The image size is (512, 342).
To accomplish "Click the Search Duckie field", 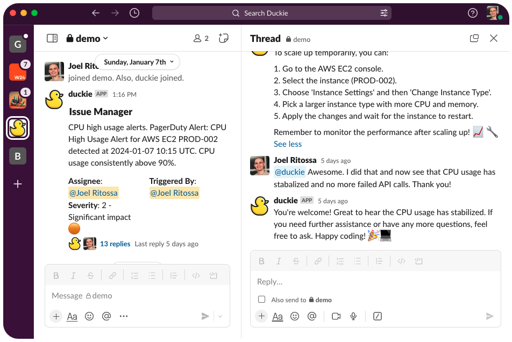I will [272, 13].
